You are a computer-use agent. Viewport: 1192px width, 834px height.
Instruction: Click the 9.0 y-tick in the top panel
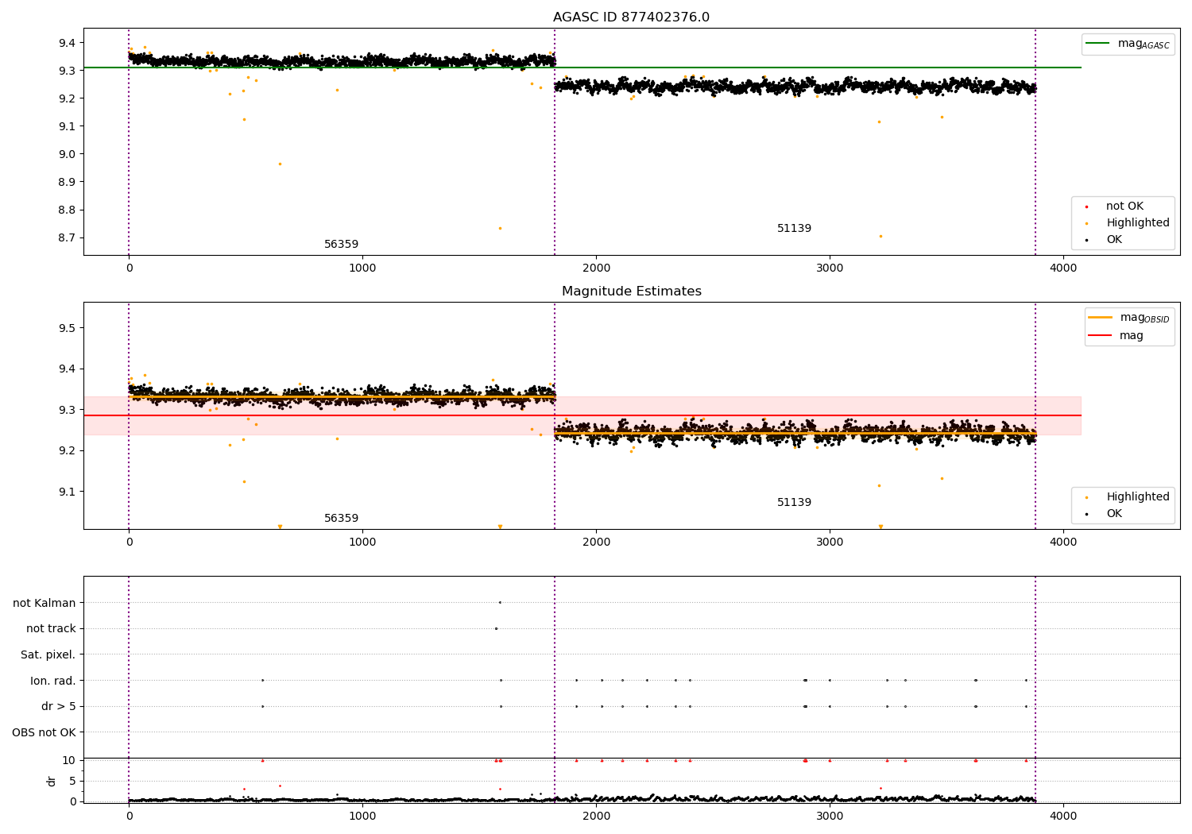pyautogui.click(x=66, y=154)
